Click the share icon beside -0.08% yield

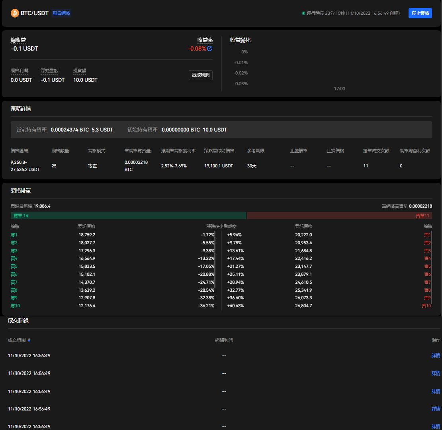(210, 49)
